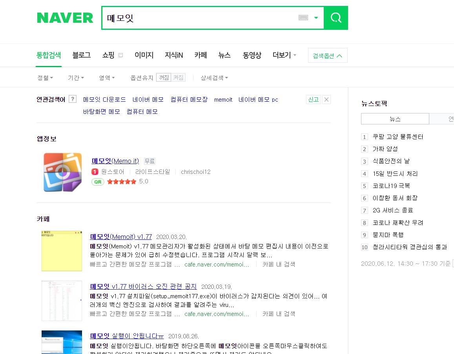Image resolution: width=454 pixels, height=354 pixels.
Task: Click news topic 청라시티타워 경관심의 통과
Action: [x=410, y=247]
